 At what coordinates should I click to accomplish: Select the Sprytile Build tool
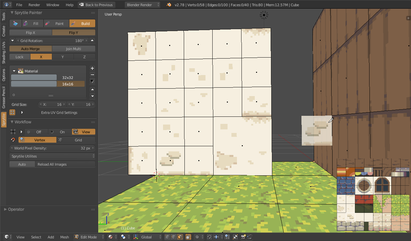[x=82, y=24]
